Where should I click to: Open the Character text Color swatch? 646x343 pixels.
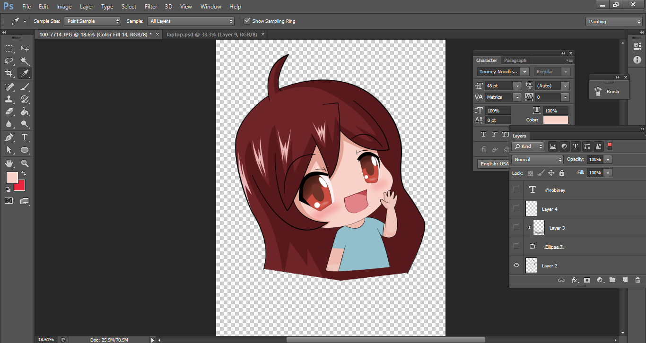point(555,120)
